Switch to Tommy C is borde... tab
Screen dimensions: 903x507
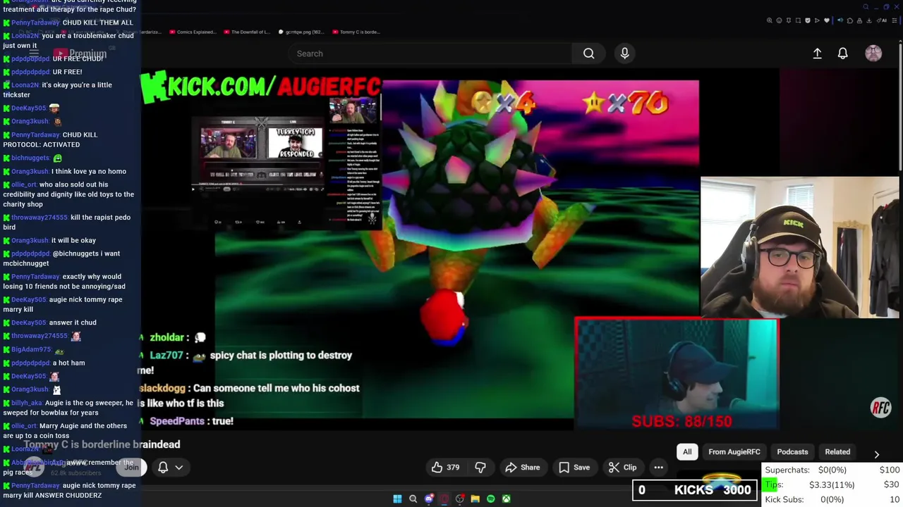(x=356, y=32)
